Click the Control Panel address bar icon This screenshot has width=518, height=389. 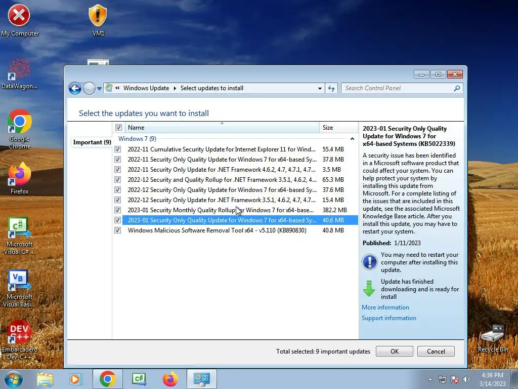coord(109,88)
